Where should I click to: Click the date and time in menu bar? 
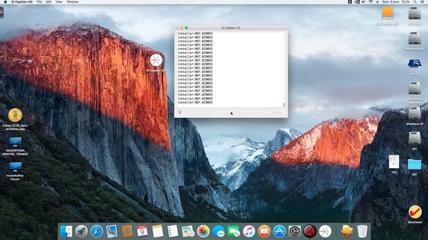[x=396, y=2]
